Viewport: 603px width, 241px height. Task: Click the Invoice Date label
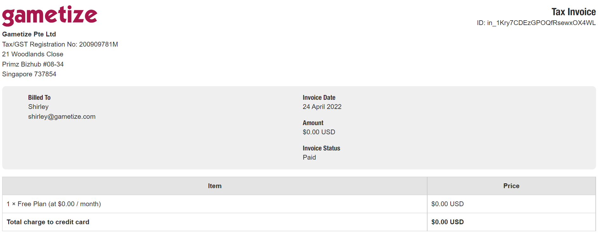pos(319,98)
